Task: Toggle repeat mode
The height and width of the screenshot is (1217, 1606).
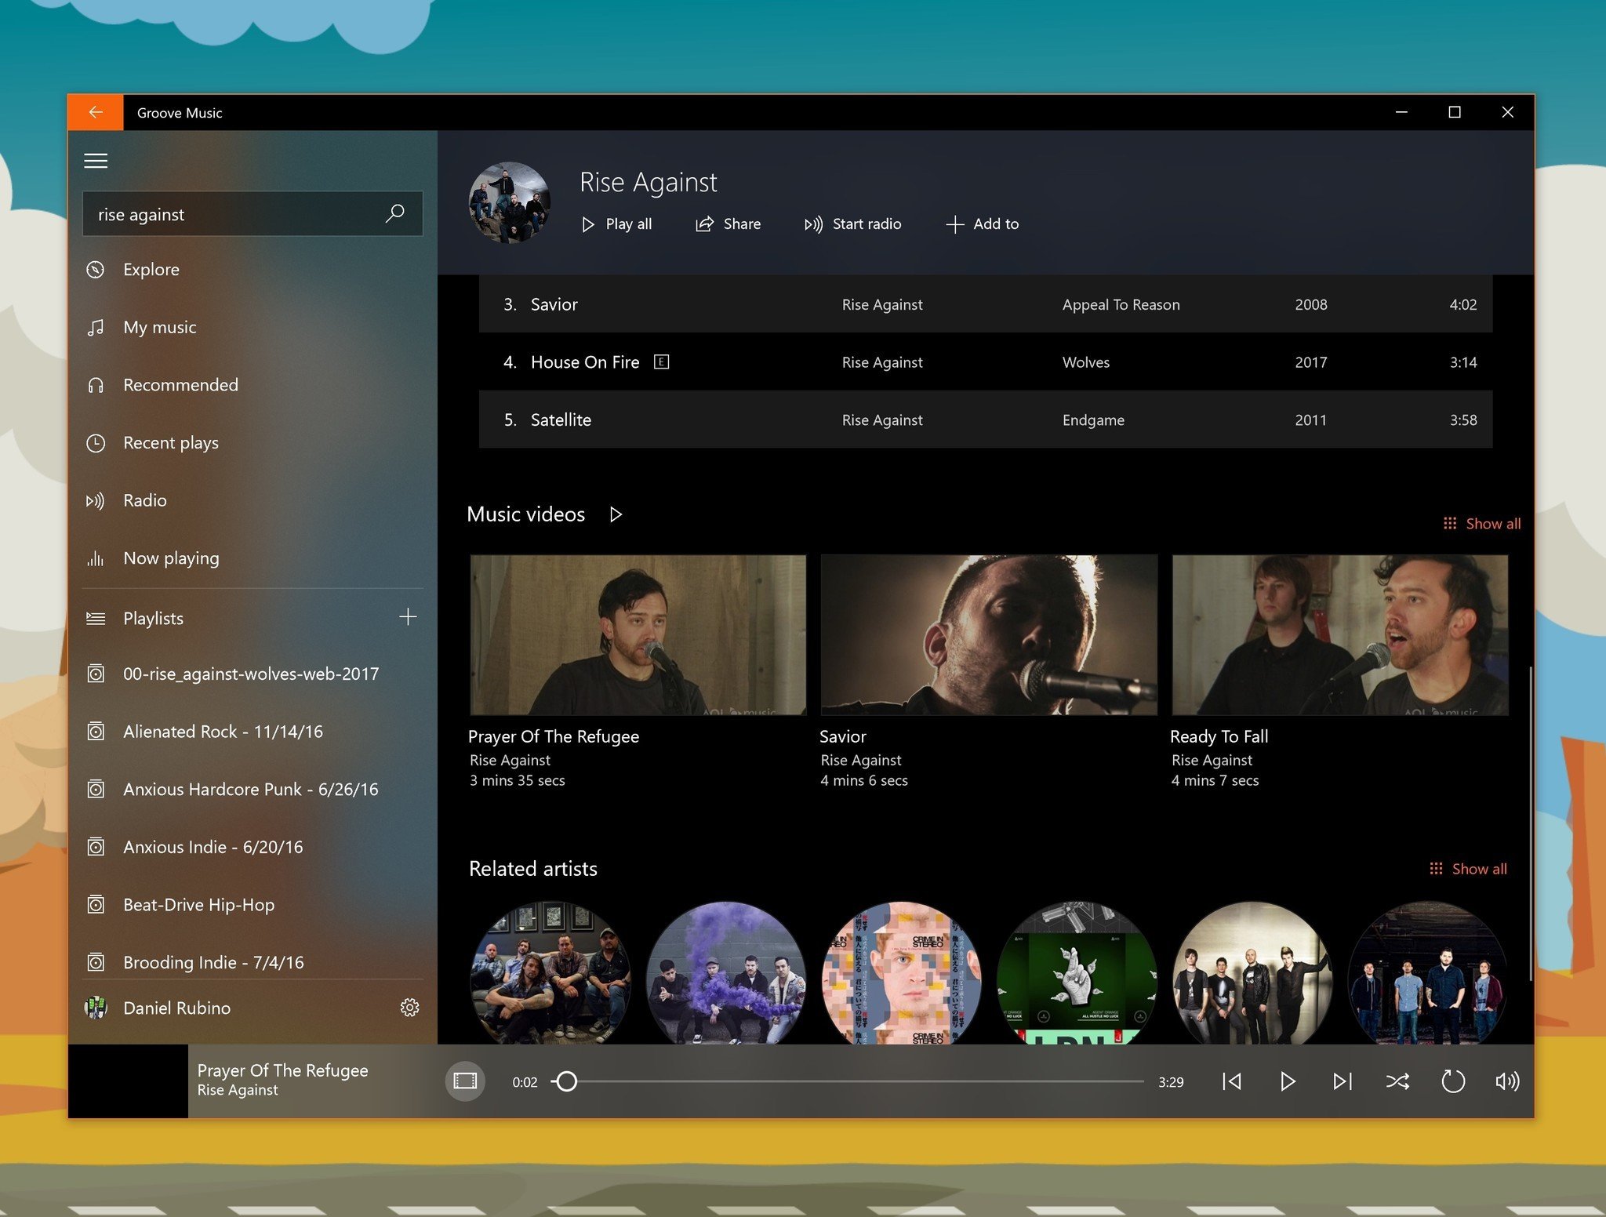Action: tap(1452, 1081)
